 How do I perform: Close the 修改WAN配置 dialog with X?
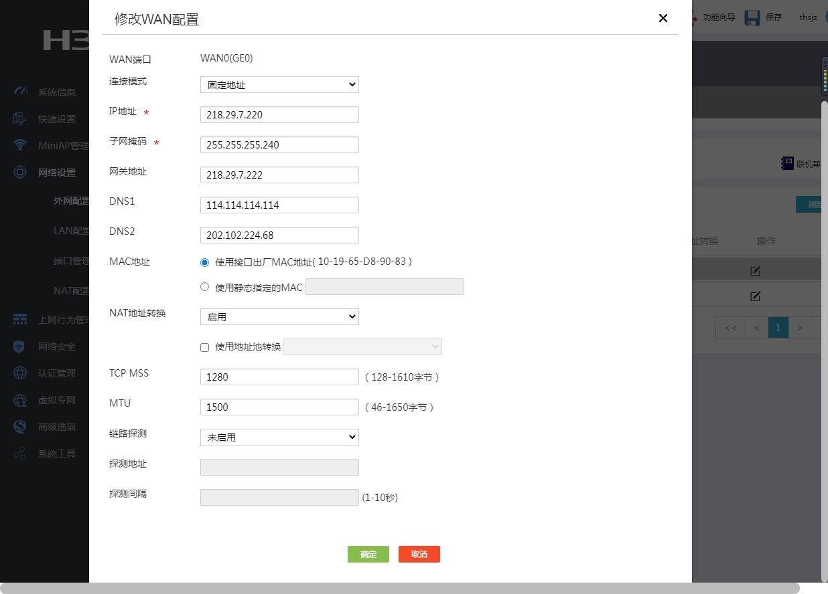(663, 18)
